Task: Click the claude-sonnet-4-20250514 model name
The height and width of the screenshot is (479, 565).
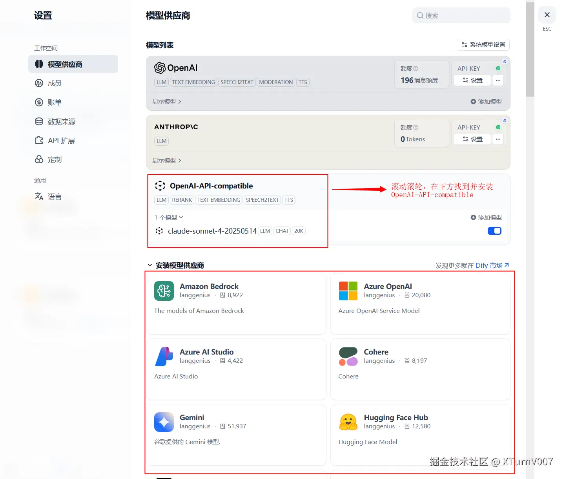Action: coord(212,231)
